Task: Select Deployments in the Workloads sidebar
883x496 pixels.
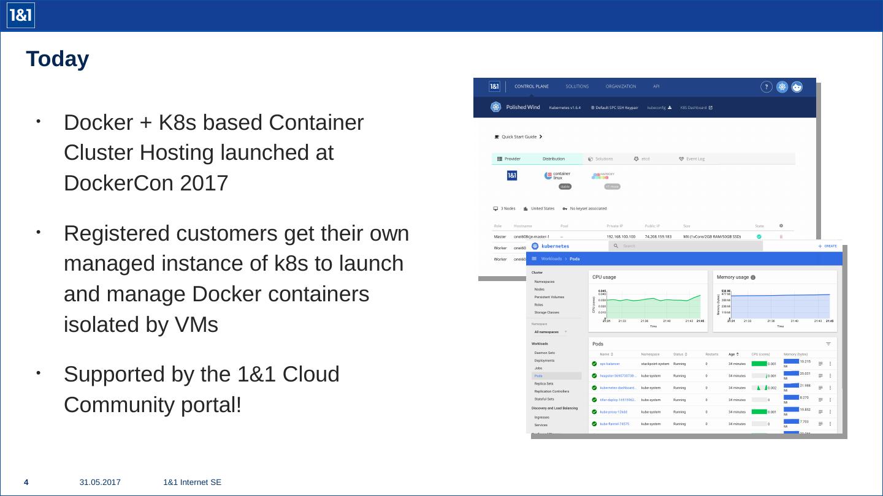Action: pos(545,361)
